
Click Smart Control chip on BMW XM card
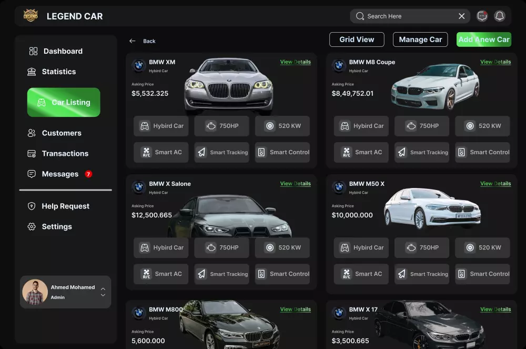pos(282,152)
